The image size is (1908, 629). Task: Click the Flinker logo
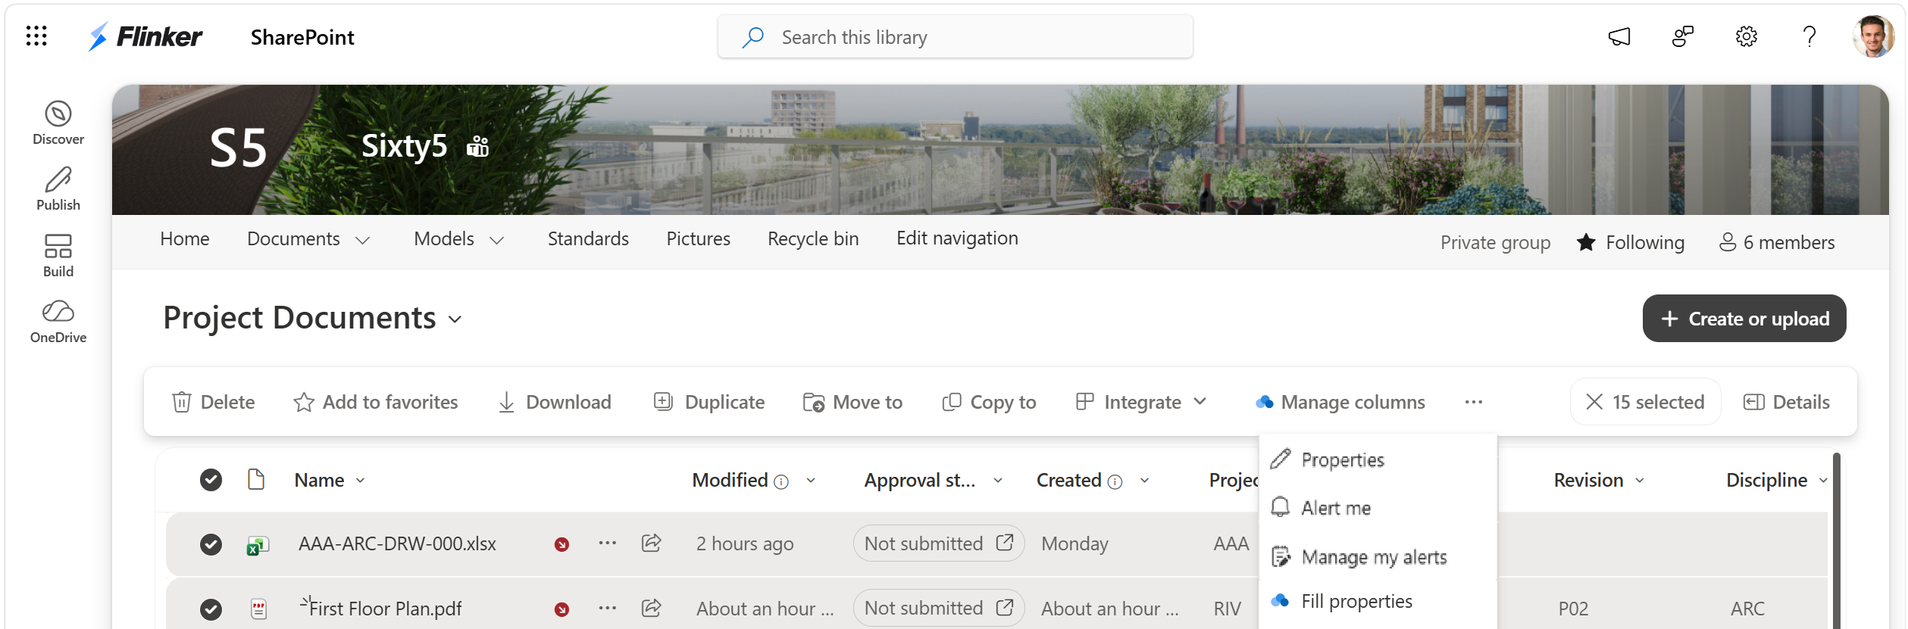click(x=145, y=36)
